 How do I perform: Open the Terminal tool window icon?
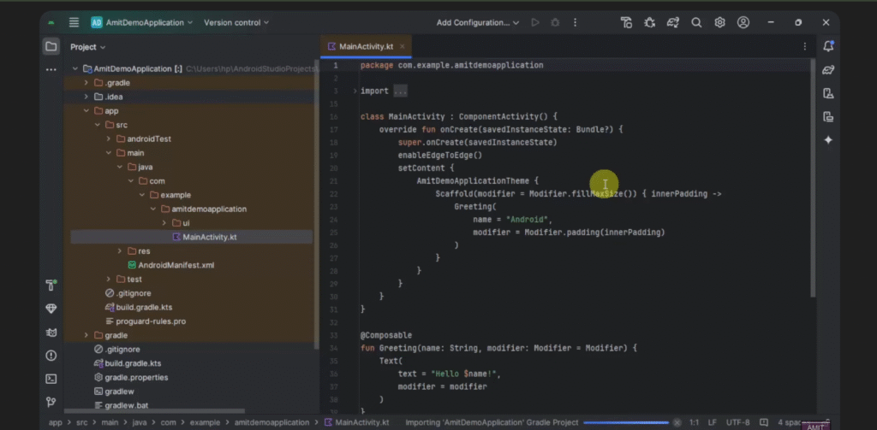point(51,379)
